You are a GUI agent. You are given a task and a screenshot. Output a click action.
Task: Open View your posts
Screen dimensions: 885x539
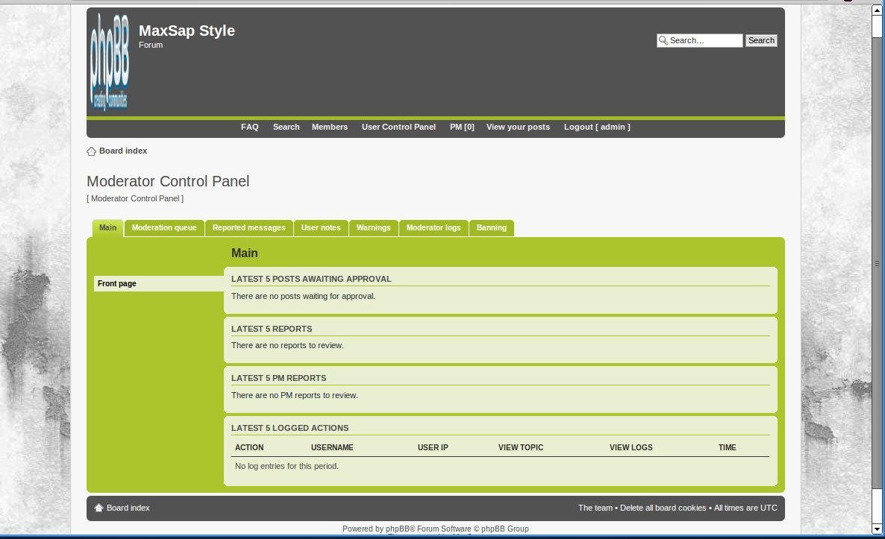pyautogui.click(x=518, y=127)
